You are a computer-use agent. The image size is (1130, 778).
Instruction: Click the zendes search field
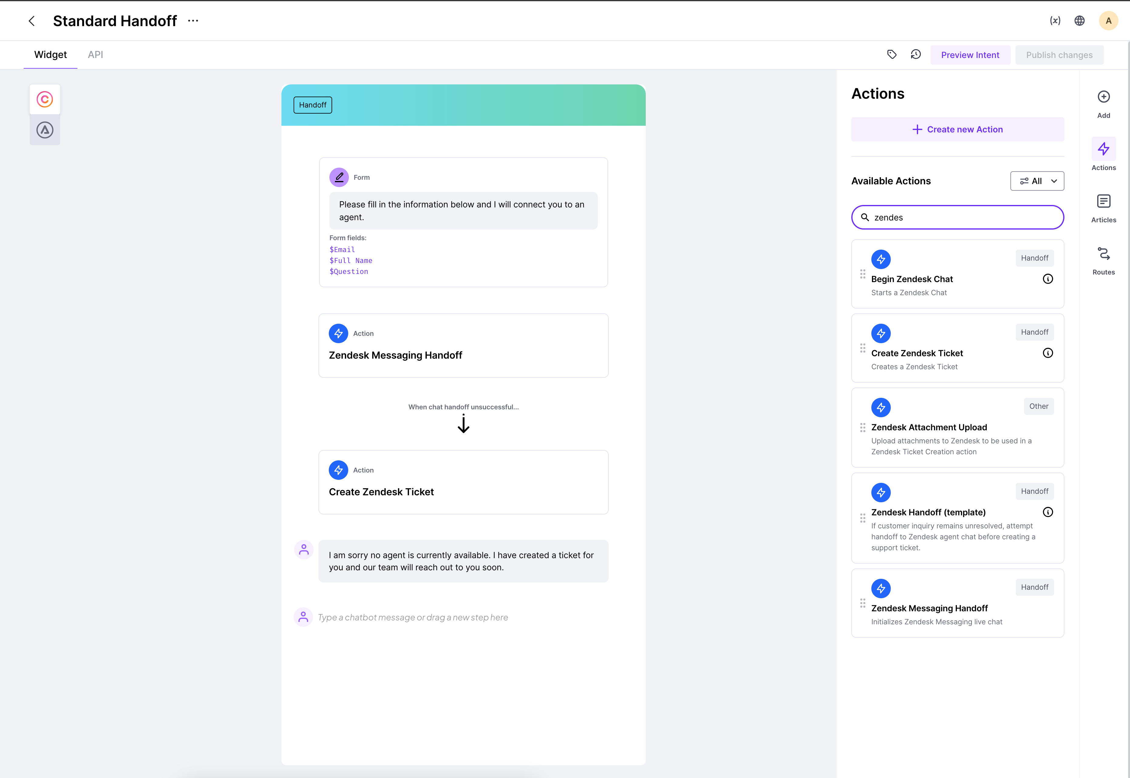coord(957,217)
